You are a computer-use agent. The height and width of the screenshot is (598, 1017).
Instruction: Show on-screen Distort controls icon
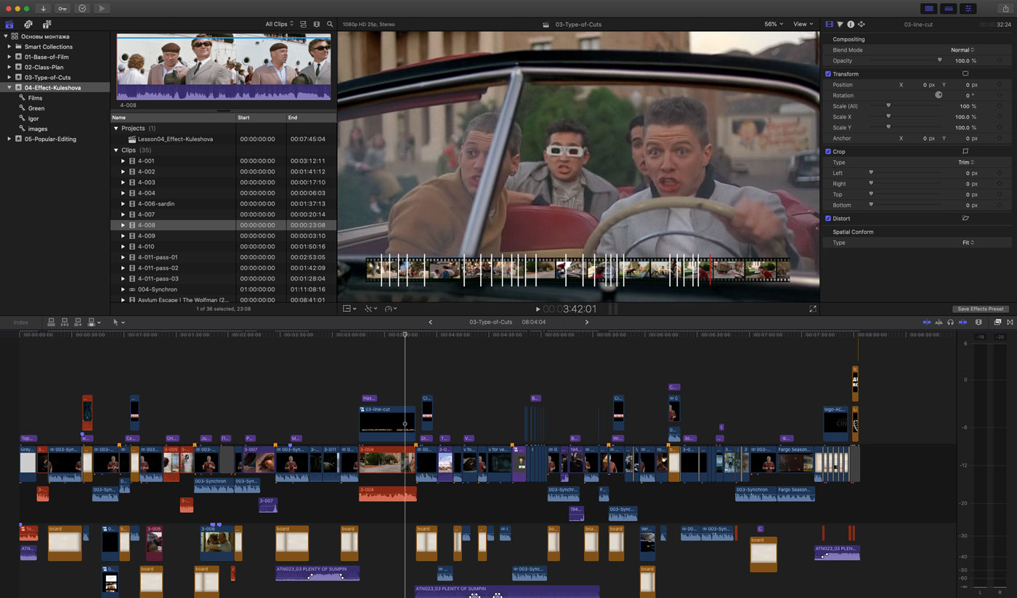965,218
